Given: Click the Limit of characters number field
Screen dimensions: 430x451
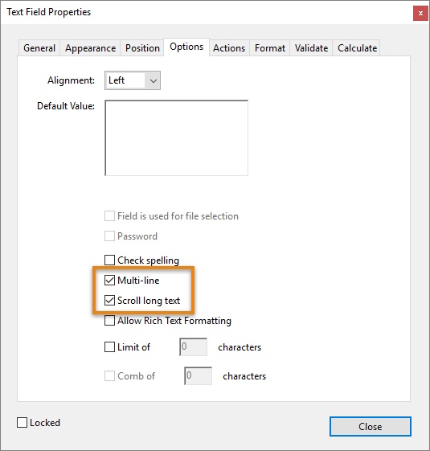Looking at the screenshot, I should [x=193, y=346].
